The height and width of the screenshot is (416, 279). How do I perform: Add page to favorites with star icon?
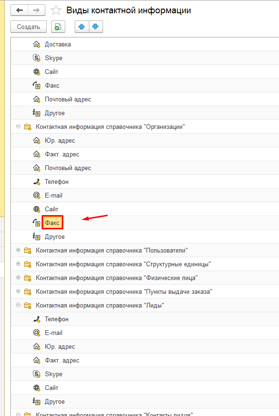click(x=56, y=10)
